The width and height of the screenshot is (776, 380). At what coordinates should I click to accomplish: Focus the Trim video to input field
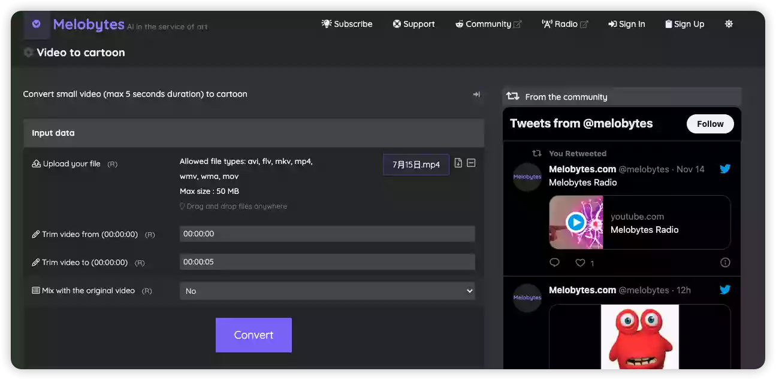point(327,262)
